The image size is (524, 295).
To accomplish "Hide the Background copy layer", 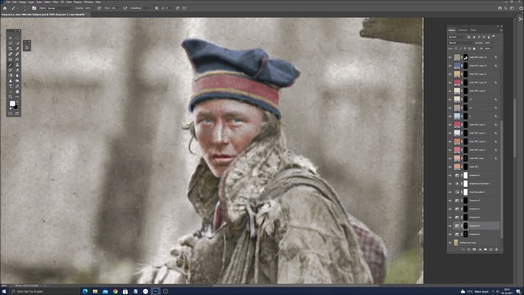I will [x=450, y=243].
